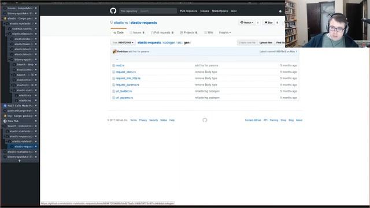370x208 pixels.
Task: Click the file icon beside mod.rs
Action: pyautogui.click(x=113, y=65)
